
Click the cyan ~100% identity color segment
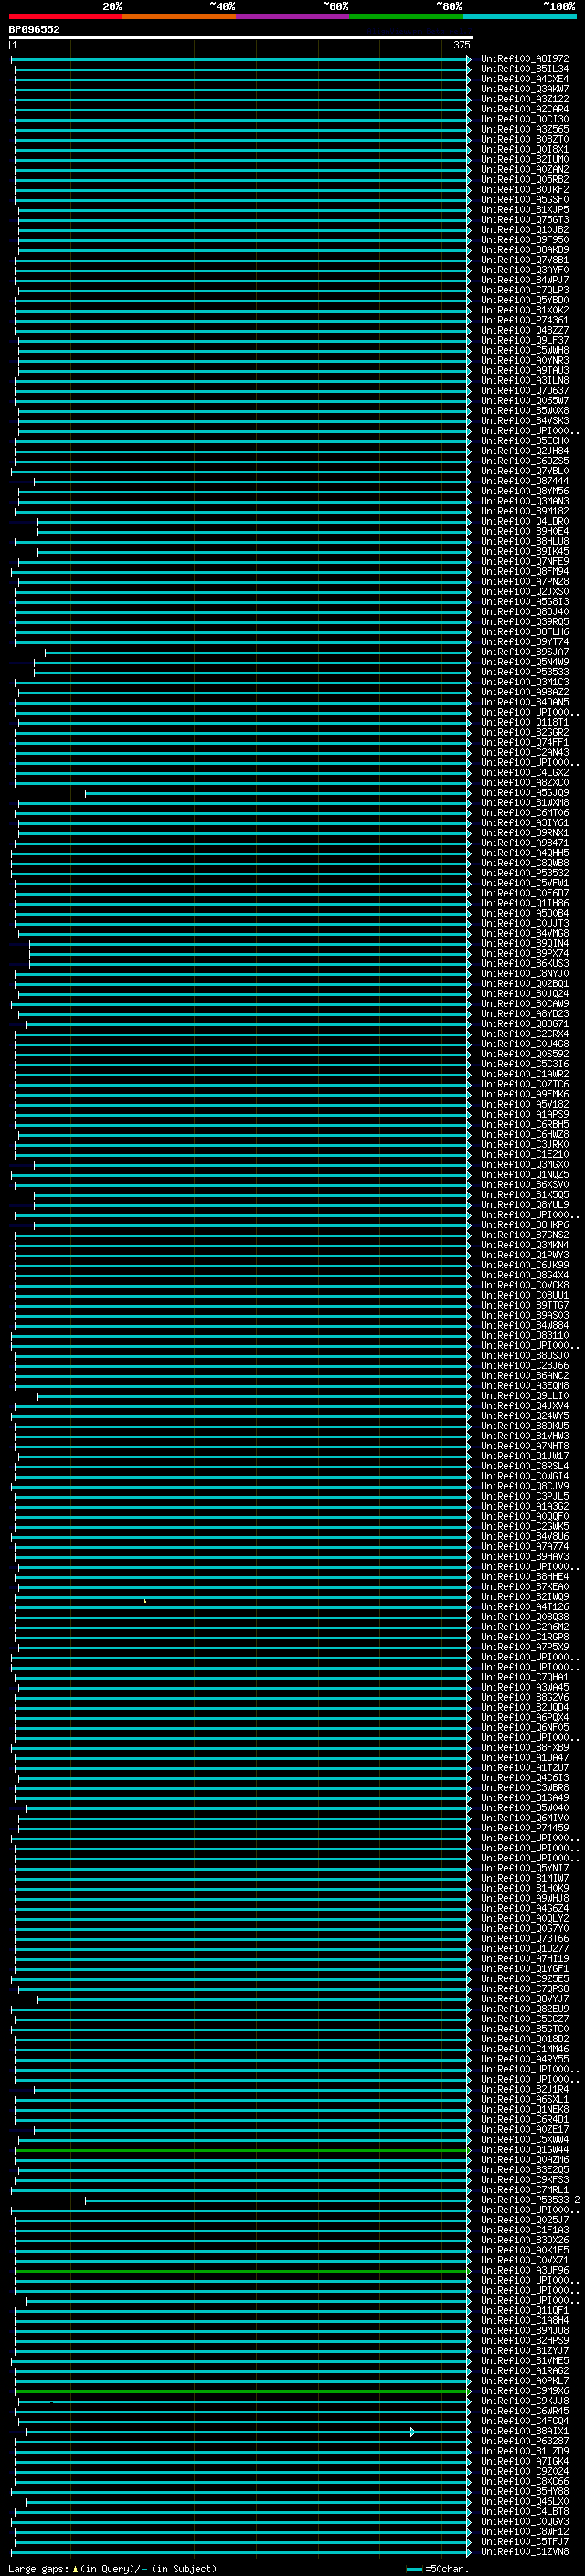coord(519,17)
